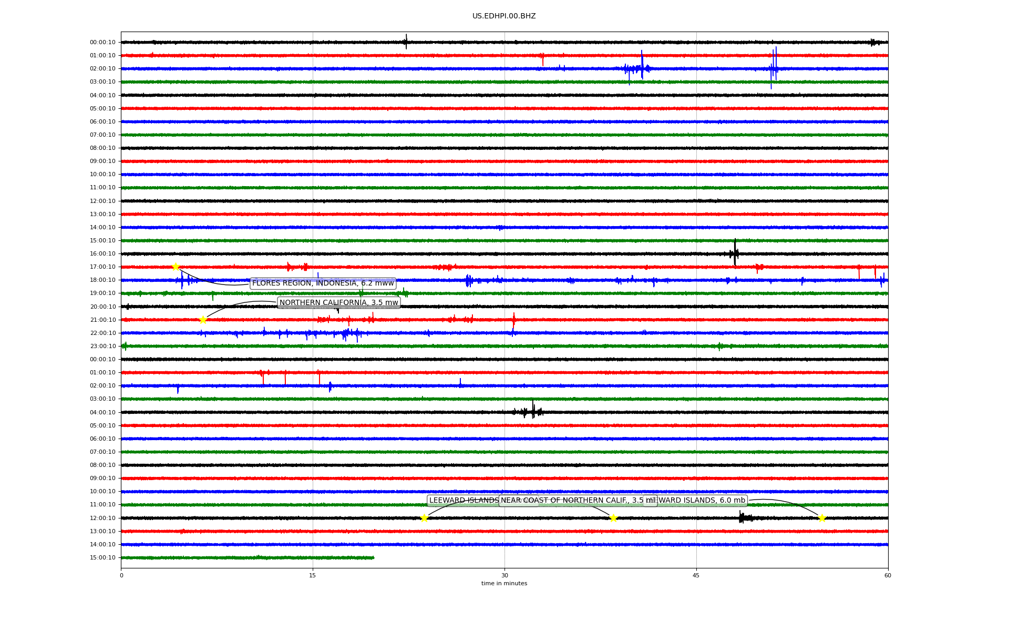Viewport: 1009px width, 631px height.
Task: Click the black event burst on the 04:00:10 trace
Action: click(532, 411)
